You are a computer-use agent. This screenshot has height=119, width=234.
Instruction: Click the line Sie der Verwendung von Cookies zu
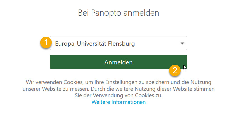(x=119, y=95)
